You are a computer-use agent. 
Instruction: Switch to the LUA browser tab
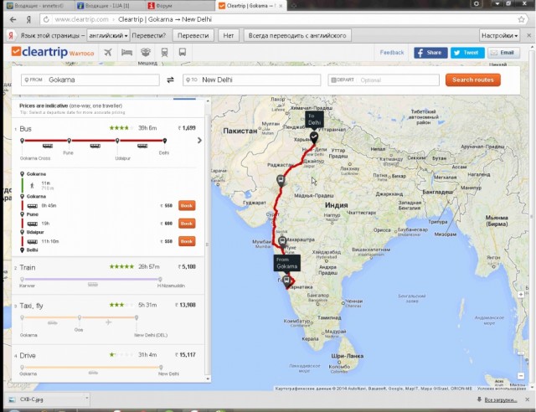109,6
